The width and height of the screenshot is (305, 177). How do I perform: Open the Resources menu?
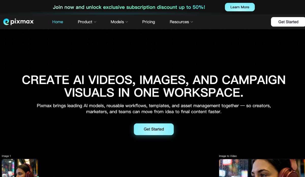(179, 22)
